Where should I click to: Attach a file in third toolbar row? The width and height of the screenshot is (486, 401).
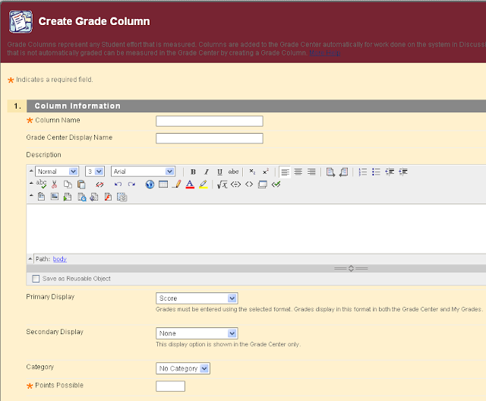coord(41,197)
